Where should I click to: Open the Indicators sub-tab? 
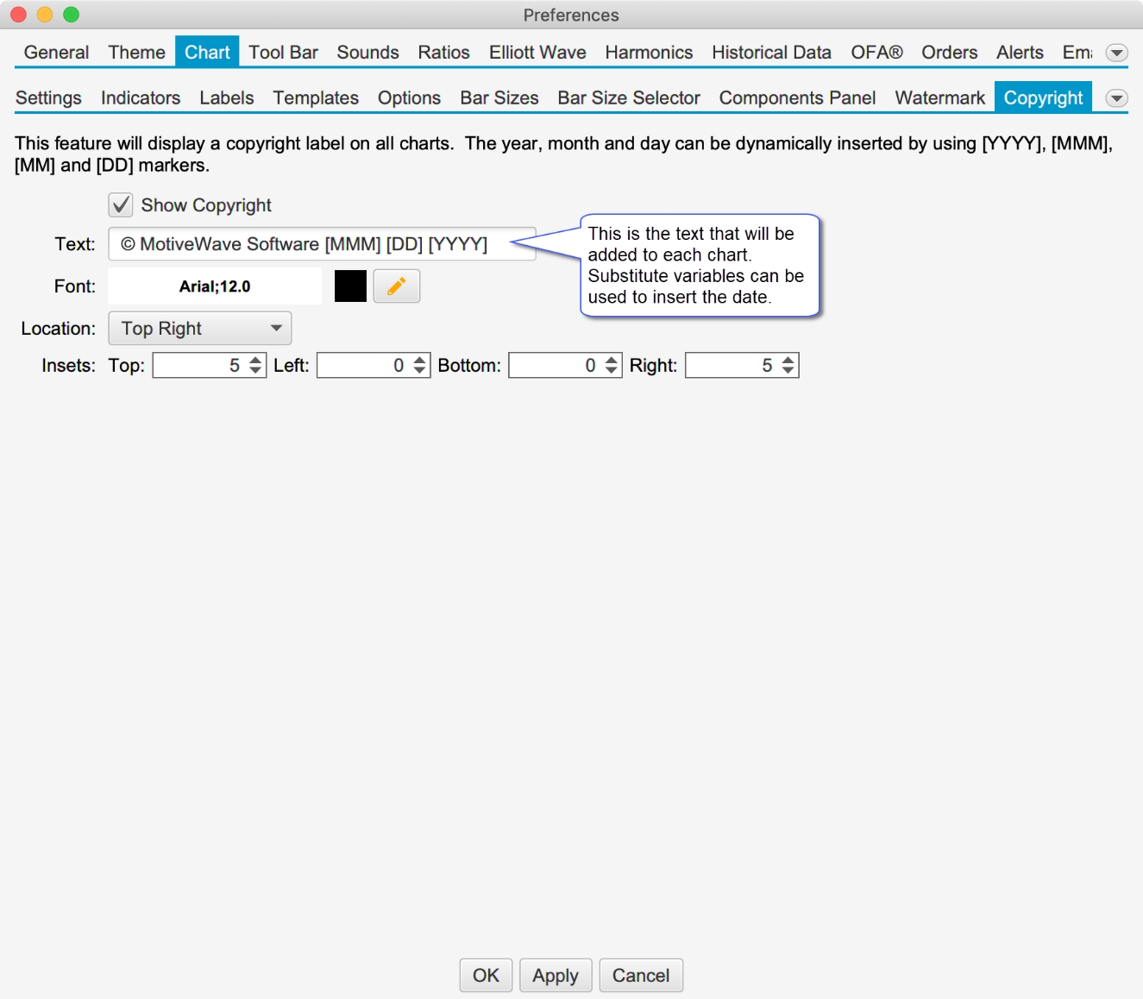tap(141, 98)
